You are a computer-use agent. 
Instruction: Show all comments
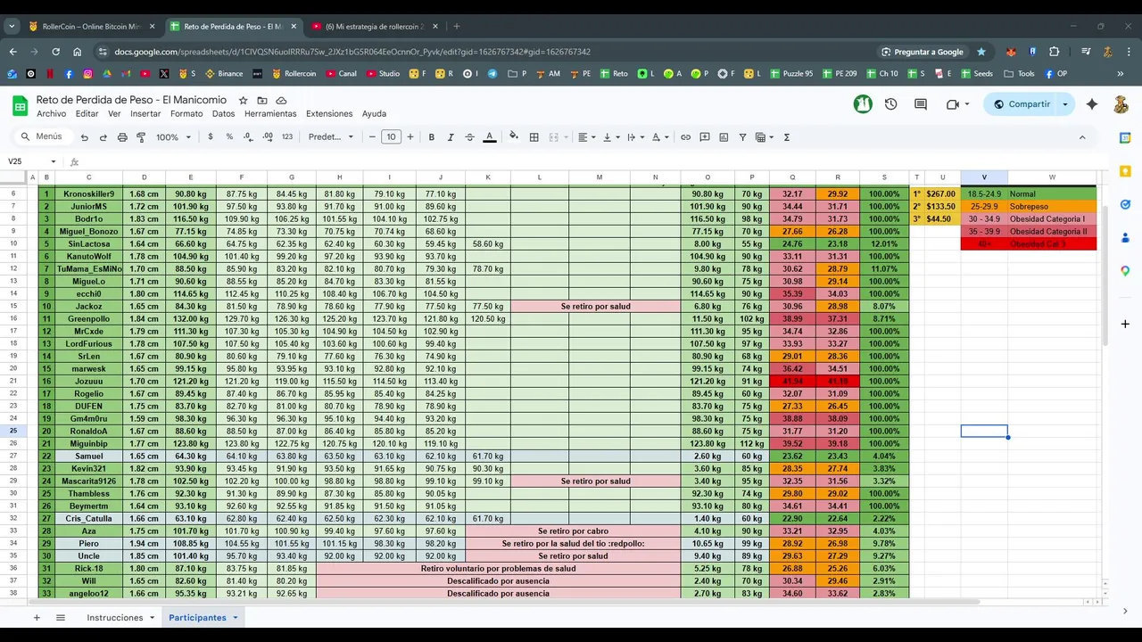tap(921, 104)
